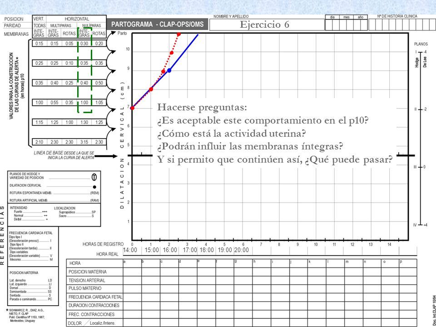The image size is (436, 327).
Task: Click the 14:00 real hour label
Action: pyautogui.click(x=130, y=250)
